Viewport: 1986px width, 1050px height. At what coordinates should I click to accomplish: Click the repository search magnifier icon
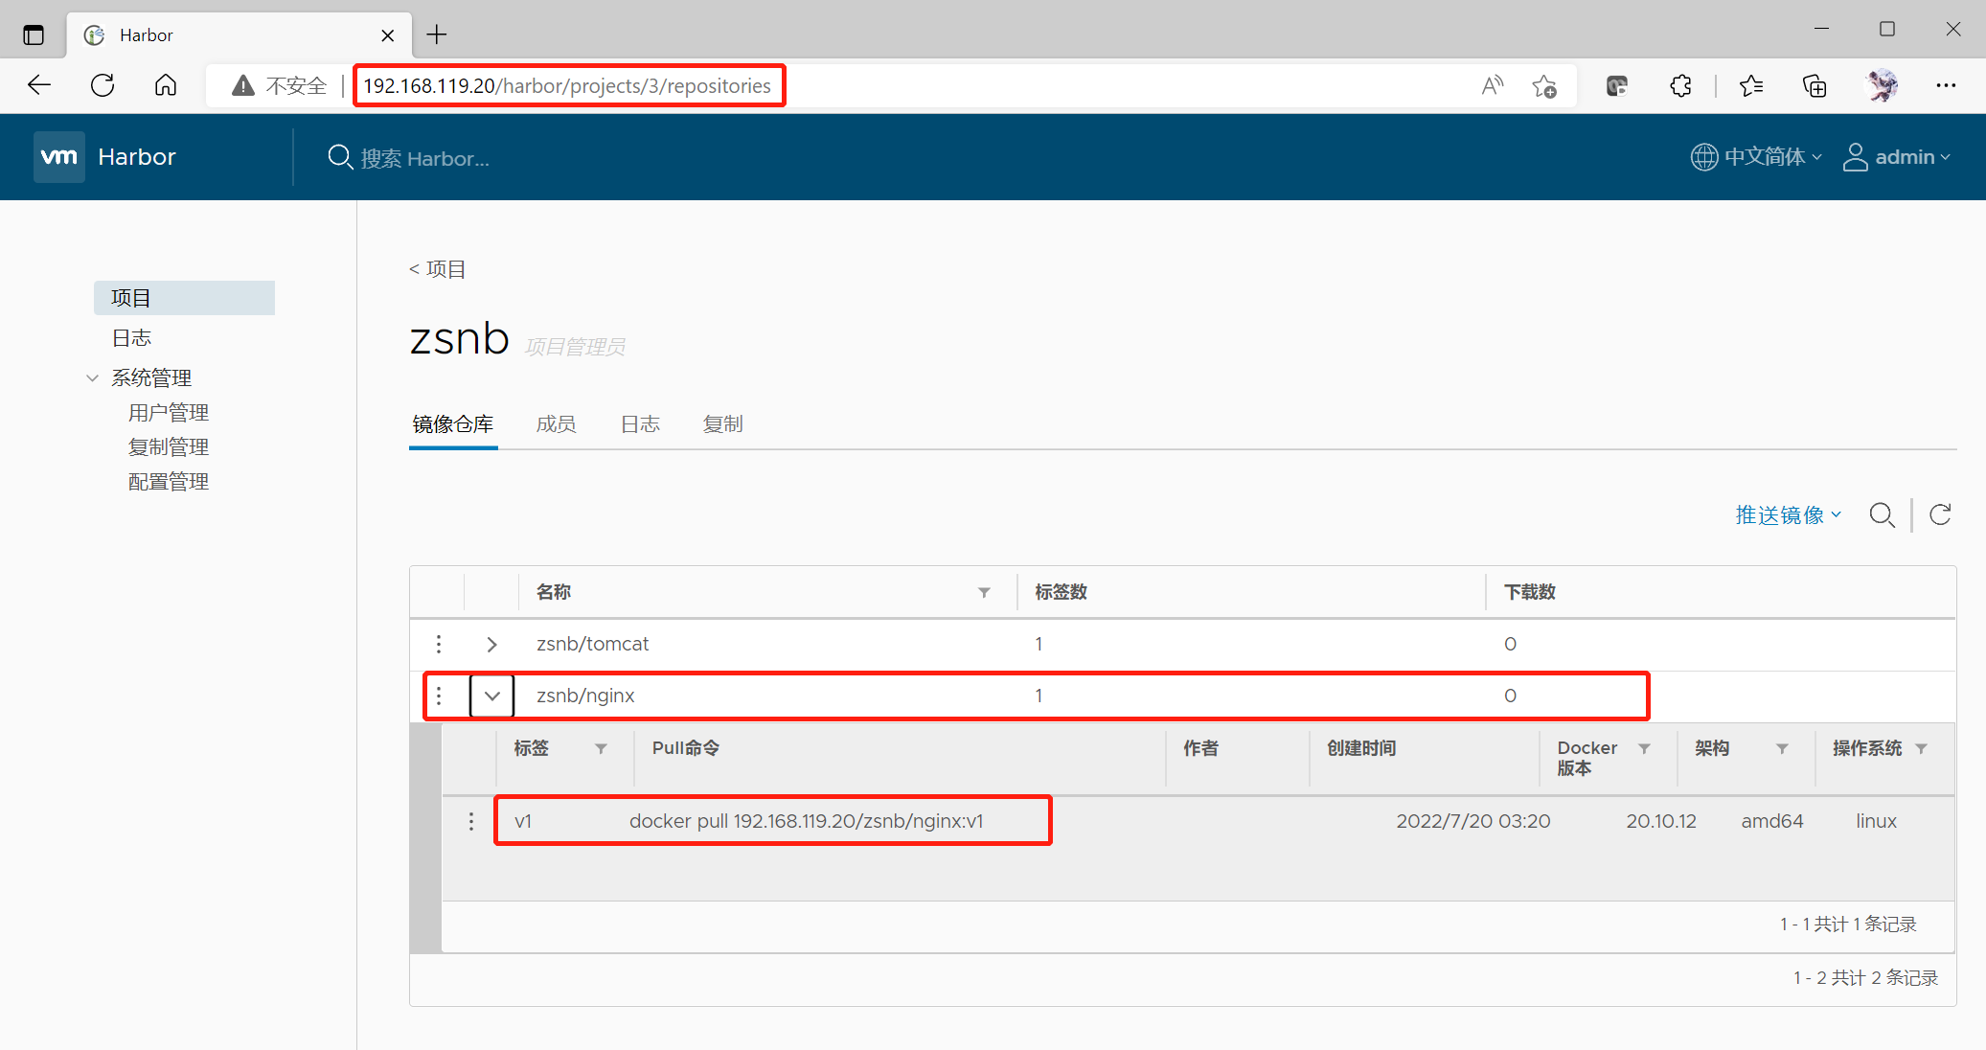(1882, 515)
